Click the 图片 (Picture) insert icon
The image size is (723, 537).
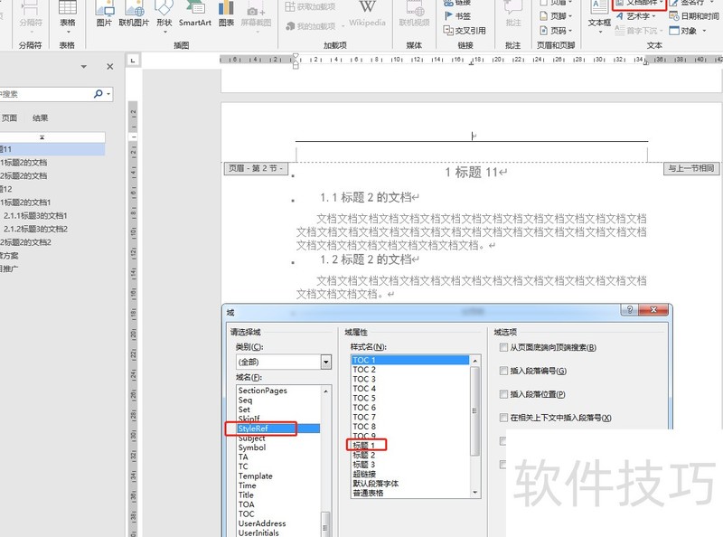click(x=105, y=14)
